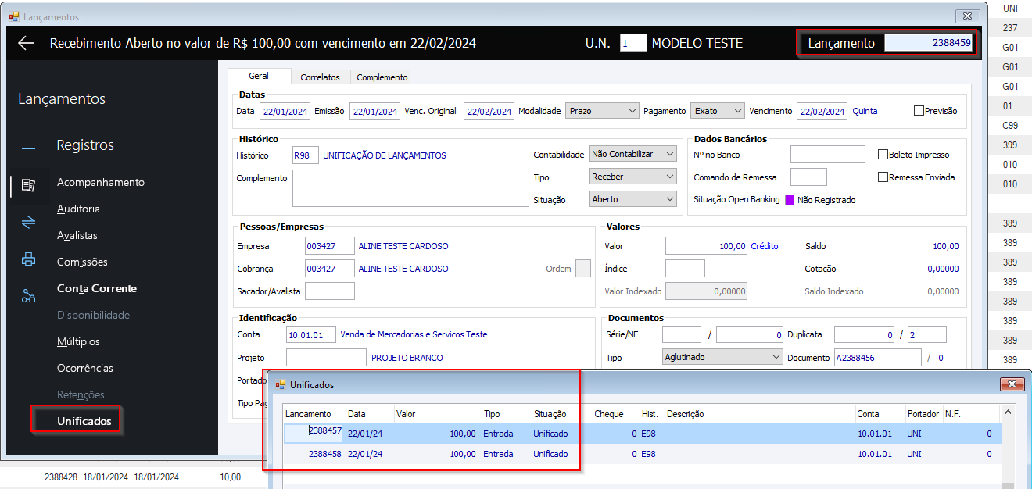Select the Registros document icon in sidebar
Screen dimensions: 1032x489
[28, 186]
